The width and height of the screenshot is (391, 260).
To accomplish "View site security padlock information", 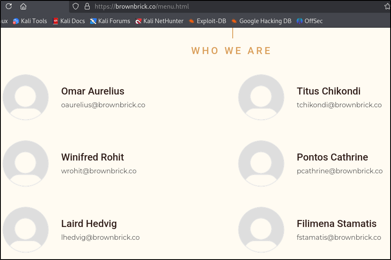I will click(87, 6).
